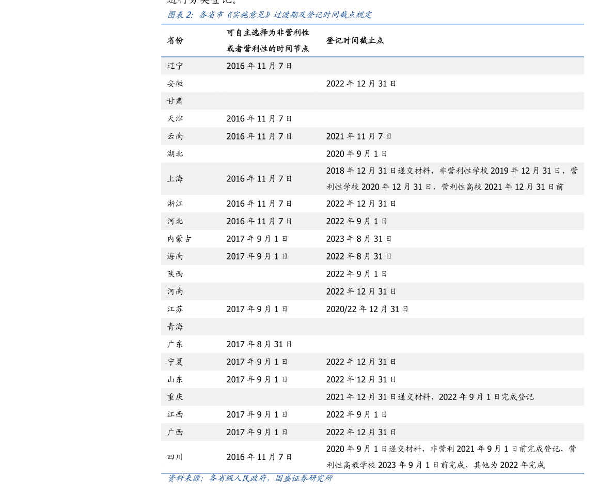Select 湖北's deadline 2020年9月1日
This screenshot has height=493, width=615.
point(356,154)
